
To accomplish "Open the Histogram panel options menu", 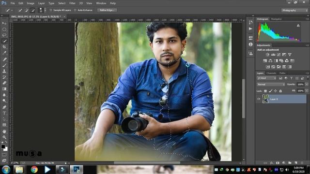I will click(x=308, y=19).
